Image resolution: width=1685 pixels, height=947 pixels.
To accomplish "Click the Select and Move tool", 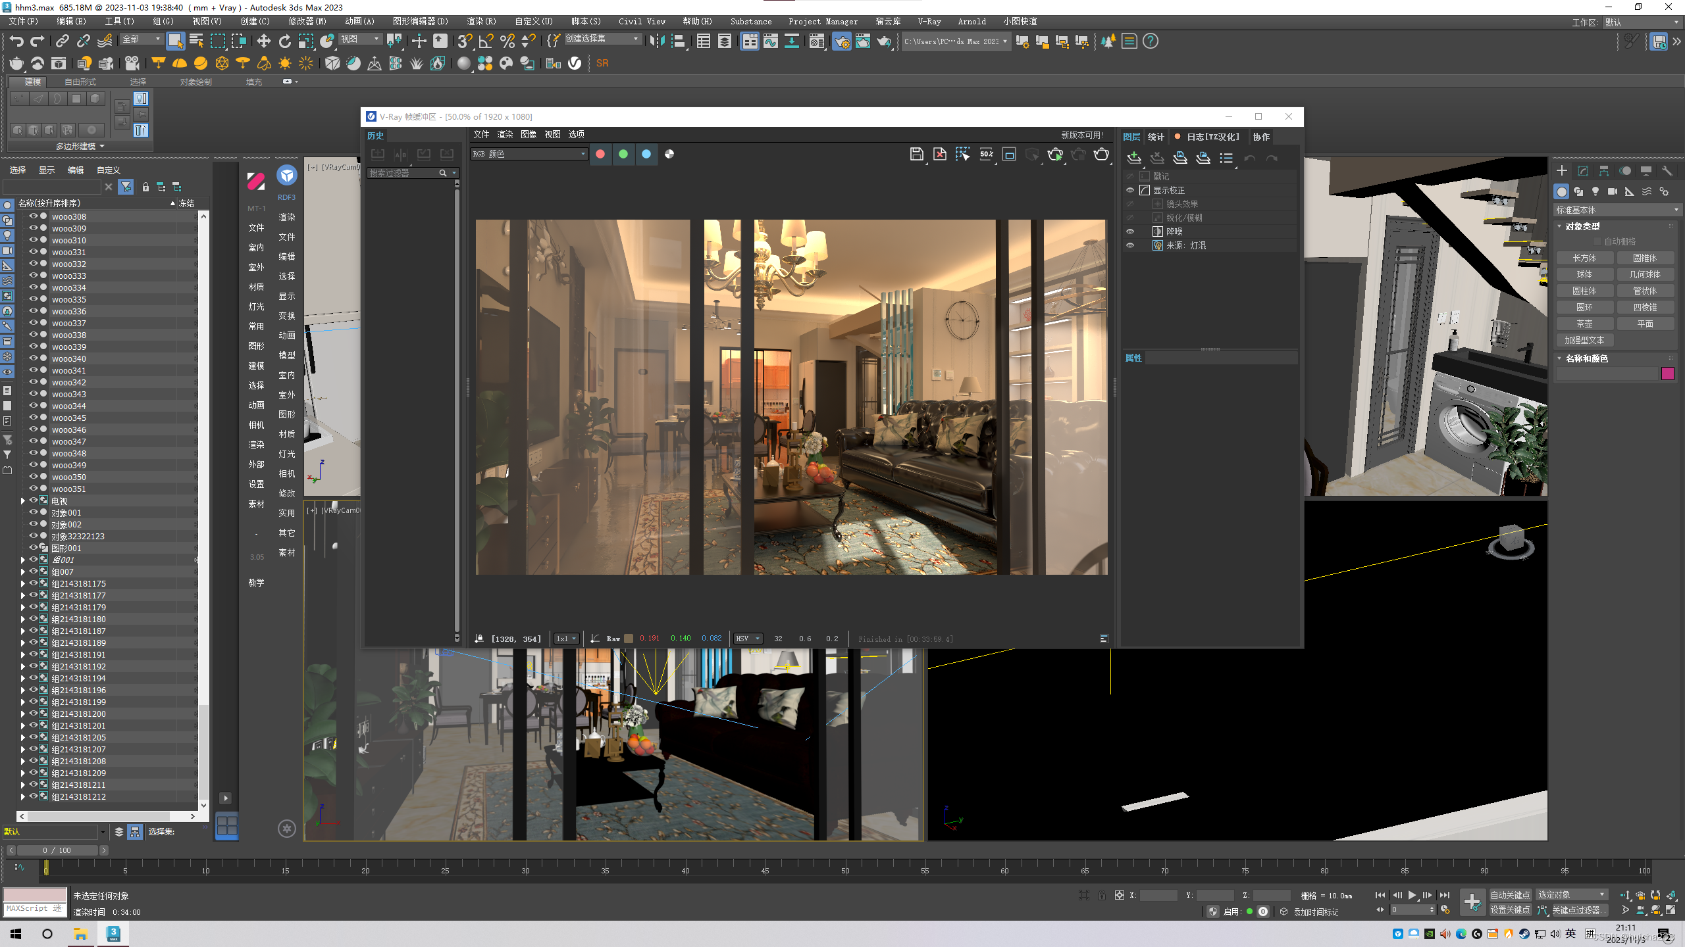I will tap(263, 41).
